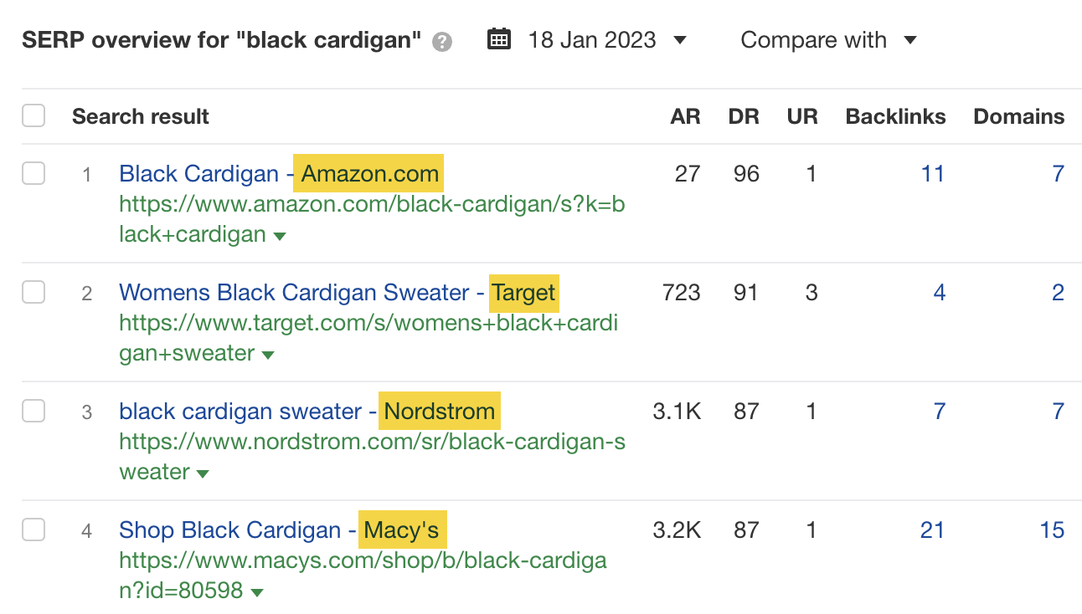This screenshot has height=614, width=1082.
Task: Click the "Womens Black Cardigan Sweater - Target" result
Action: [x=337, y=292]
